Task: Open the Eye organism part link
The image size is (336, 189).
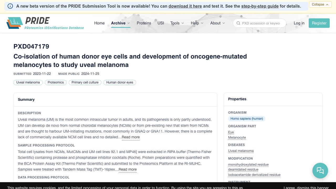Action: (231, 132)
